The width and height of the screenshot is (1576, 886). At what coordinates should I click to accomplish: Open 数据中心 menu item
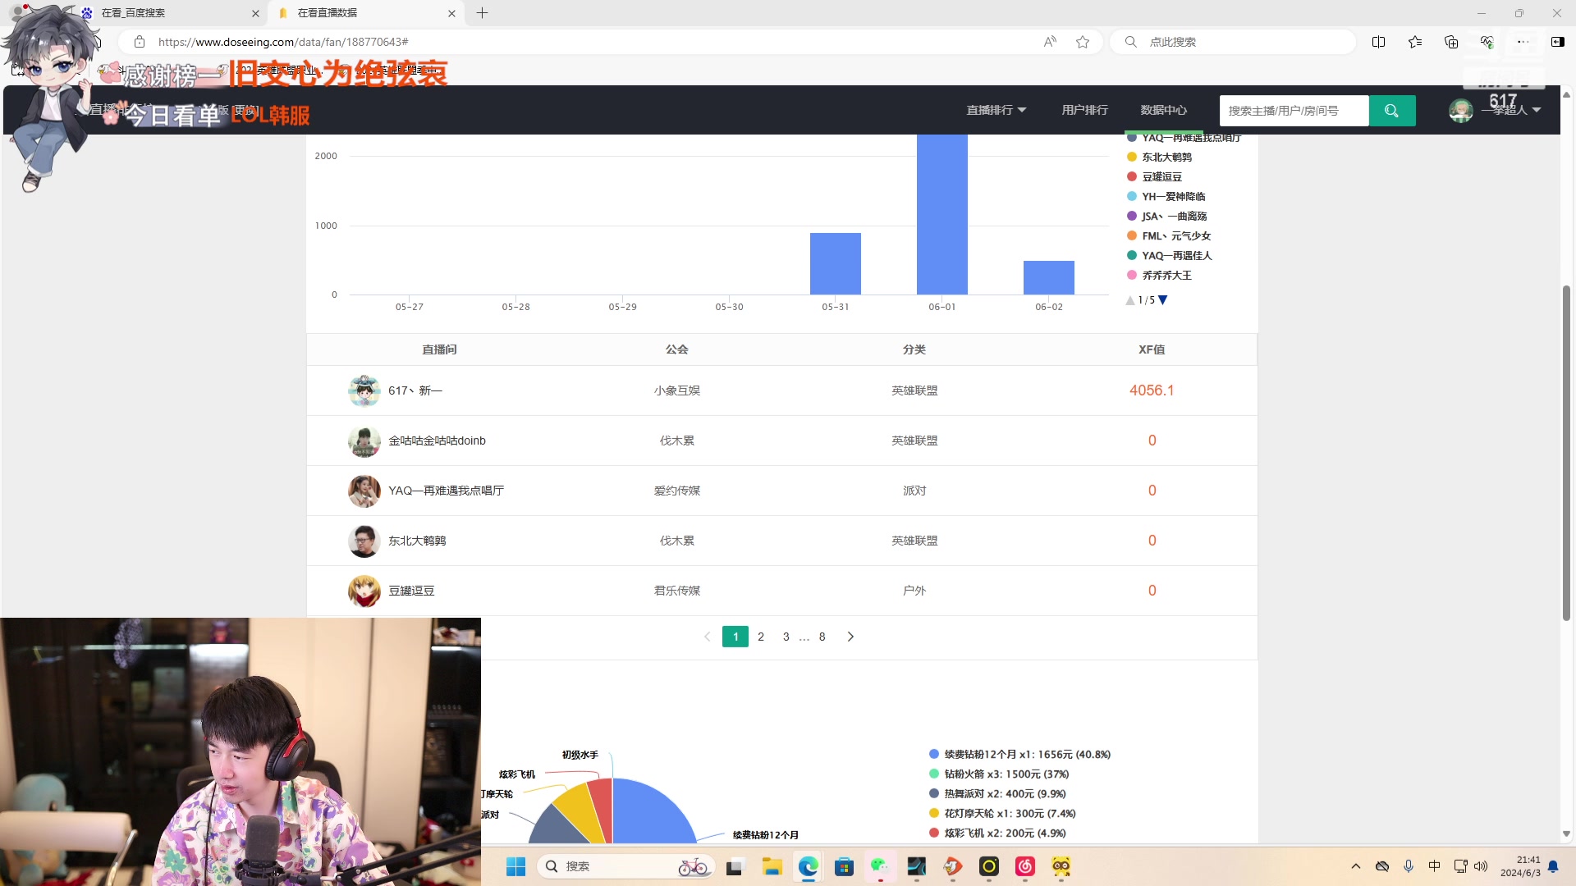click(1163, 110)
